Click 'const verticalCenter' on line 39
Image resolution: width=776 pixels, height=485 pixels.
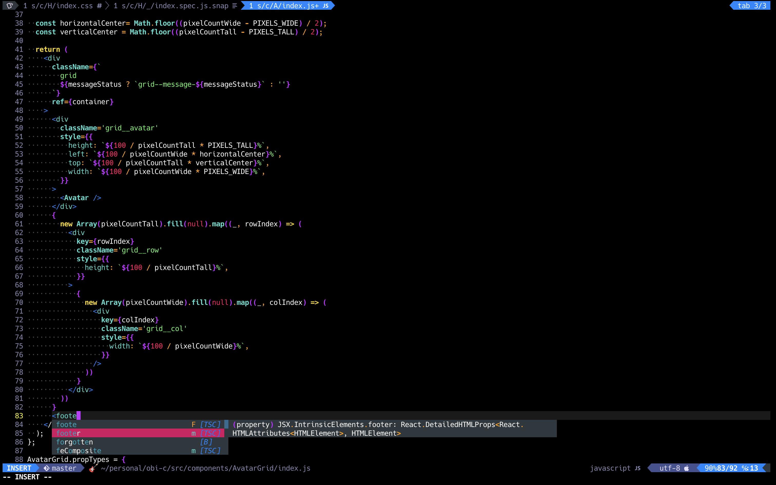tap(76, 32)
